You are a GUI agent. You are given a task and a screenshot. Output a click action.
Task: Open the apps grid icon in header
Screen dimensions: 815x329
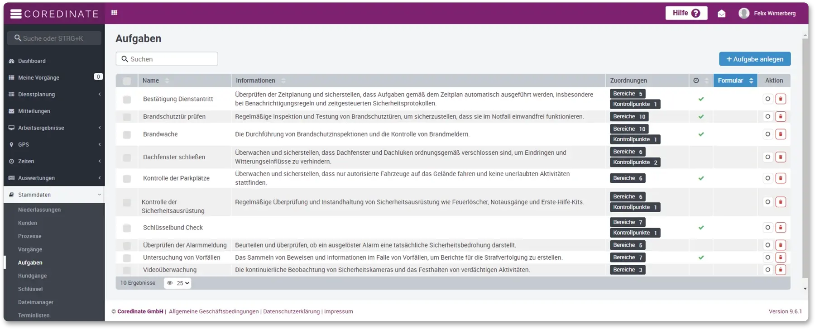point(114,13)
